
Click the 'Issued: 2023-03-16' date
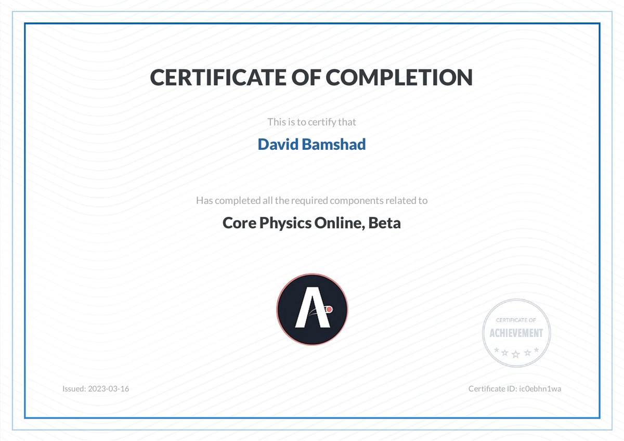[x=96, y=388]
